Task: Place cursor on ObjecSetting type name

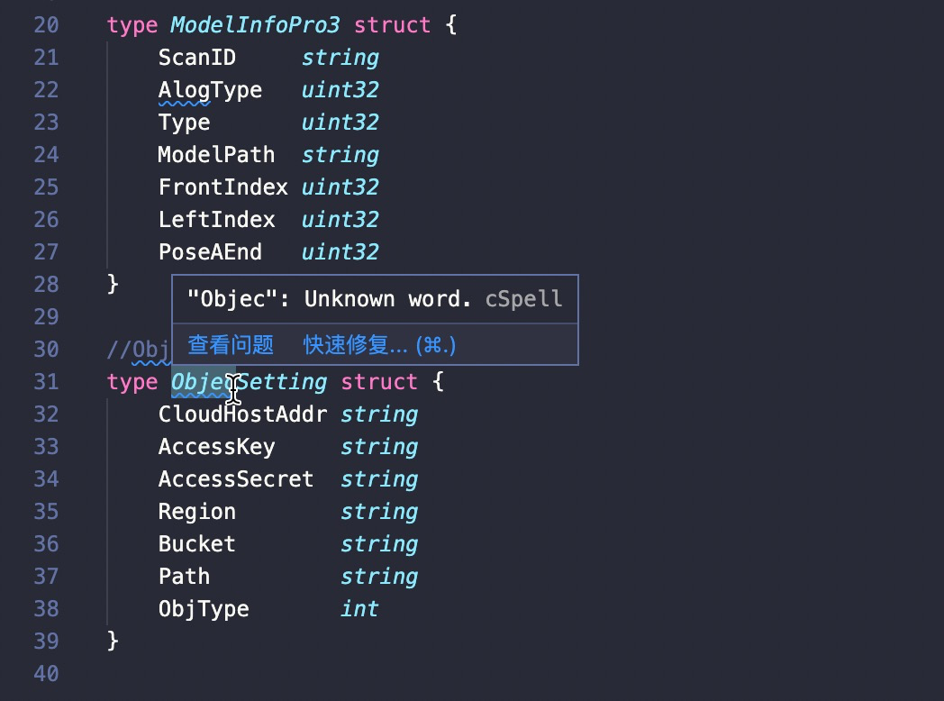Action: [250, 382]
